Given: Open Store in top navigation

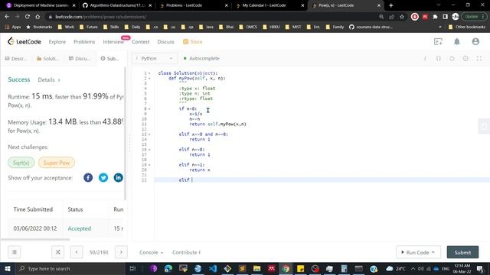Looking at the screenshot, I should [193, 42].
